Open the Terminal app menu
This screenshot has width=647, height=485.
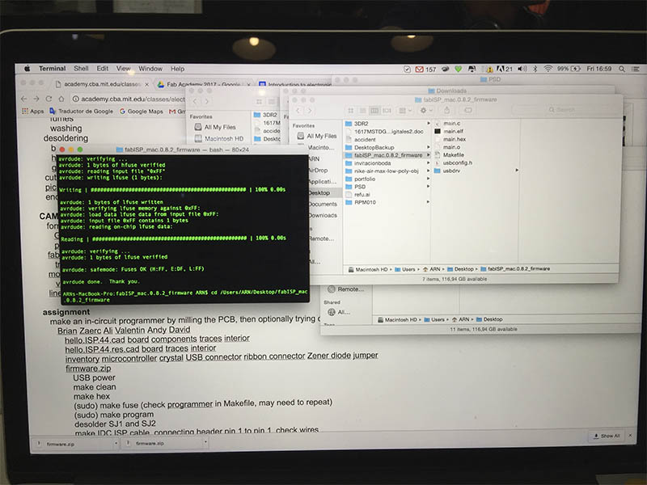pyautogui.click(x=52, y=69)
